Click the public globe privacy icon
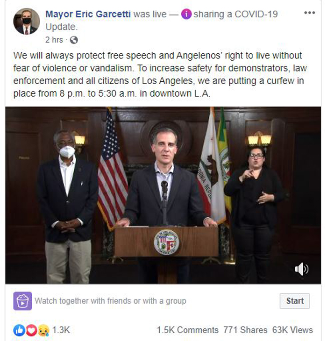Image resolution: width=327 pixels, height=341 pixels. point(74,40)
